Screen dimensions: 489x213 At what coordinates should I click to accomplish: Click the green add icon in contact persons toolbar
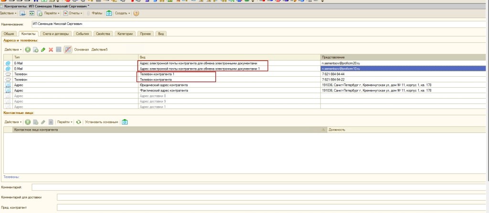point(28,122)
